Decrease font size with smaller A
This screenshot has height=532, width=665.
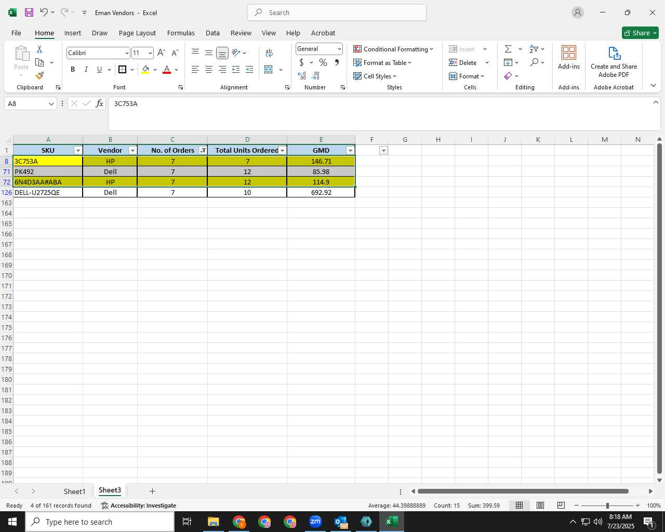[175, 53]
